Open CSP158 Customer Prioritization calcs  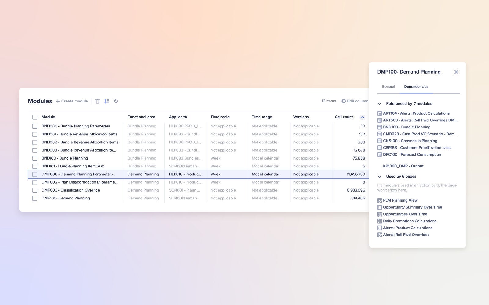tap(417, 148)
